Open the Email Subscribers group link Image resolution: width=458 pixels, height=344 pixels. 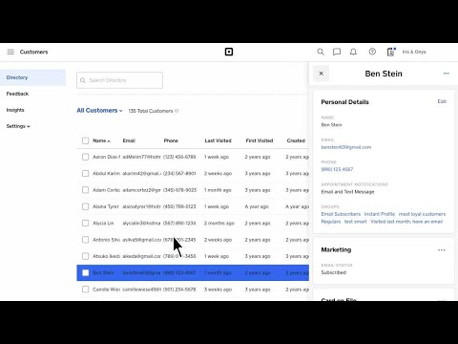(x=341, y=214)
